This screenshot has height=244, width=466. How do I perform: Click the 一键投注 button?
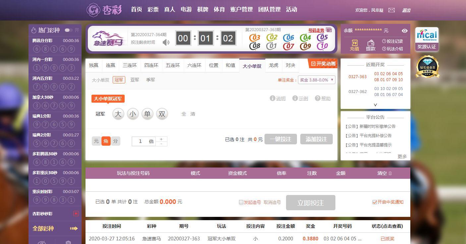pyautogui.click(x=280, y=139)
